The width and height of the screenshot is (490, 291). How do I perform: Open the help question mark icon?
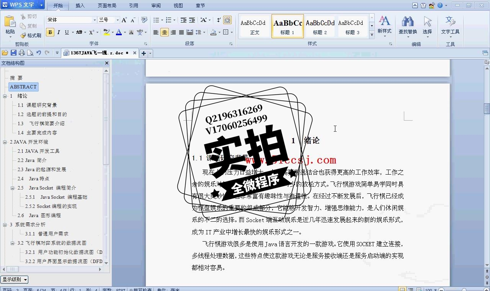[440, 5]
